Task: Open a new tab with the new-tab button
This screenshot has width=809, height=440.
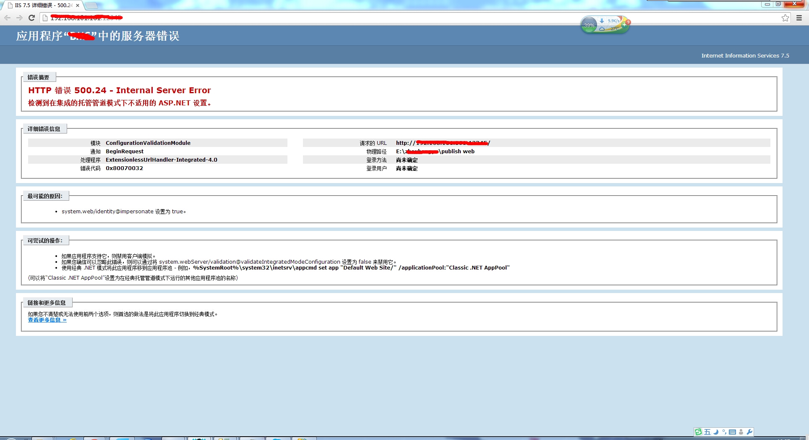Action: 91,5
